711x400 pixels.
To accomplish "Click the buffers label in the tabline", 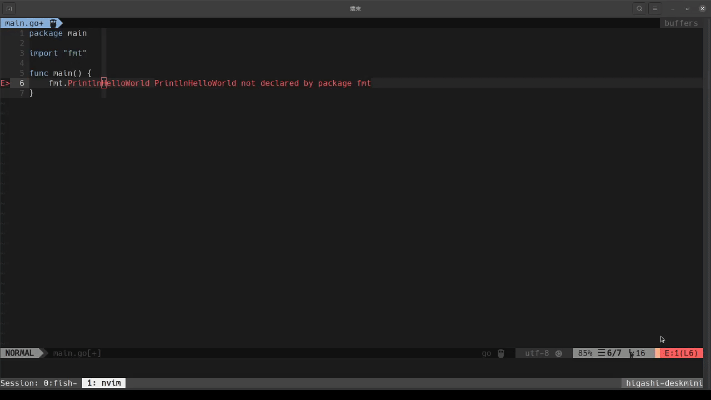I will 680,23.
